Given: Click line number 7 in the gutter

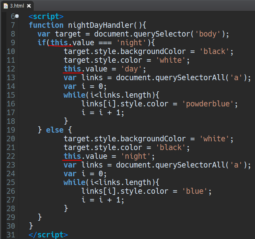Looking at the screenshot, I should pos(13,25).
